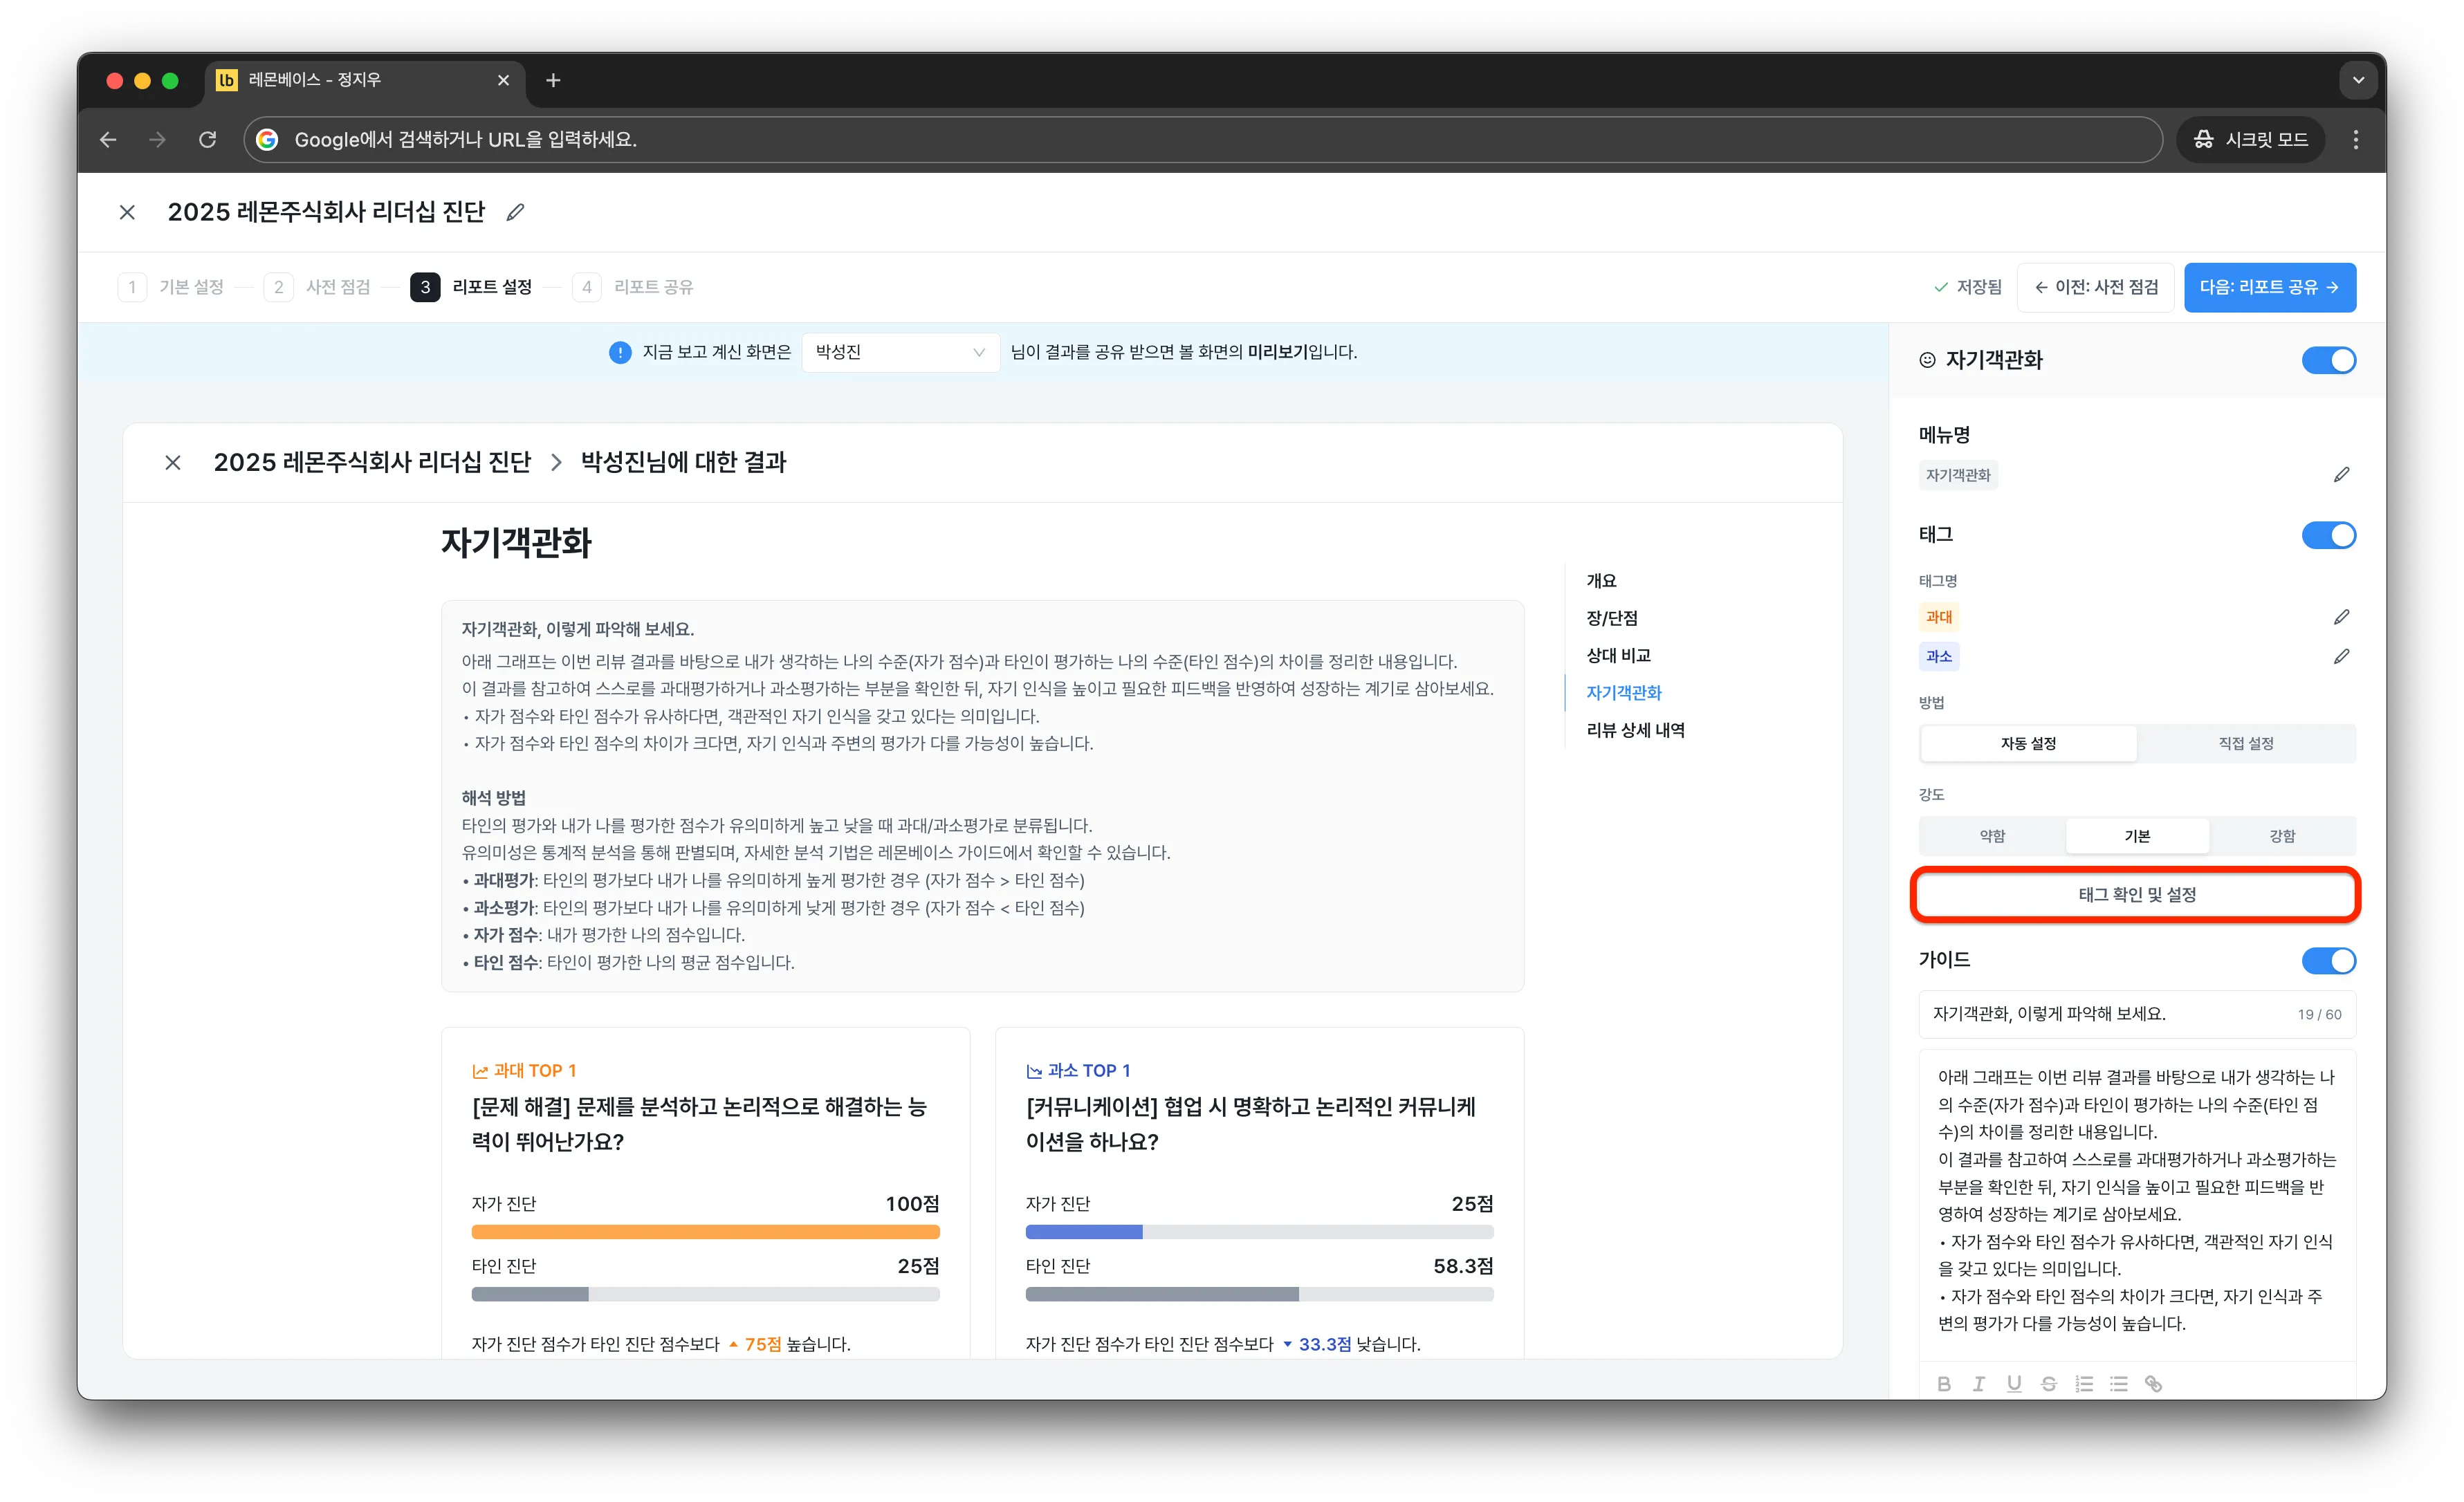Turn off the 태그 switch
This screenshot has height=1502, width=2464.
(x=2328, y=535)
